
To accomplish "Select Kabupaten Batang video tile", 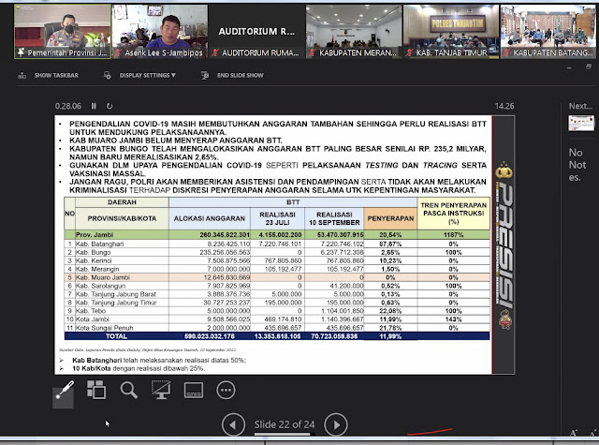I will 548,31.
